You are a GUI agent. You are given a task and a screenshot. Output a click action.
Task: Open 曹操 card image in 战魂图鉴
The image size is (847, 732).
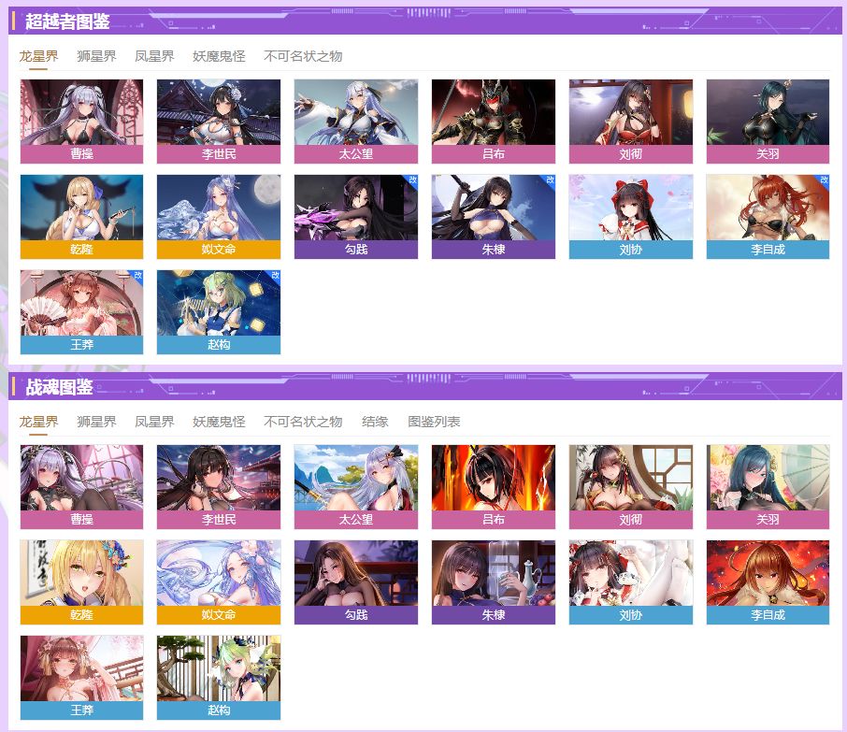click(81, 478)
